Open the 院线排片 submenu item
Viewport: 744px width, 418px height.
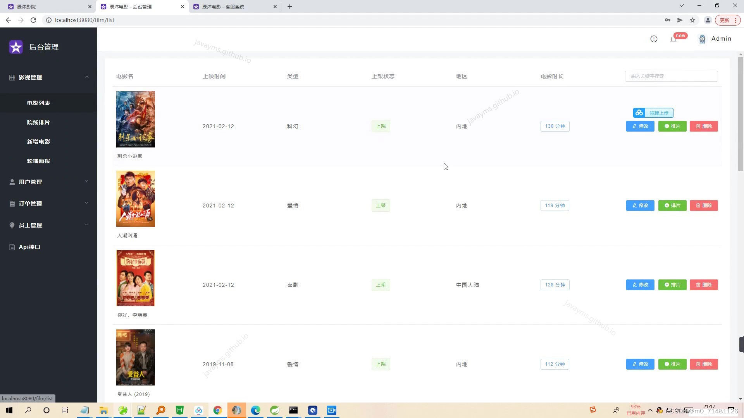click(38, 122)
